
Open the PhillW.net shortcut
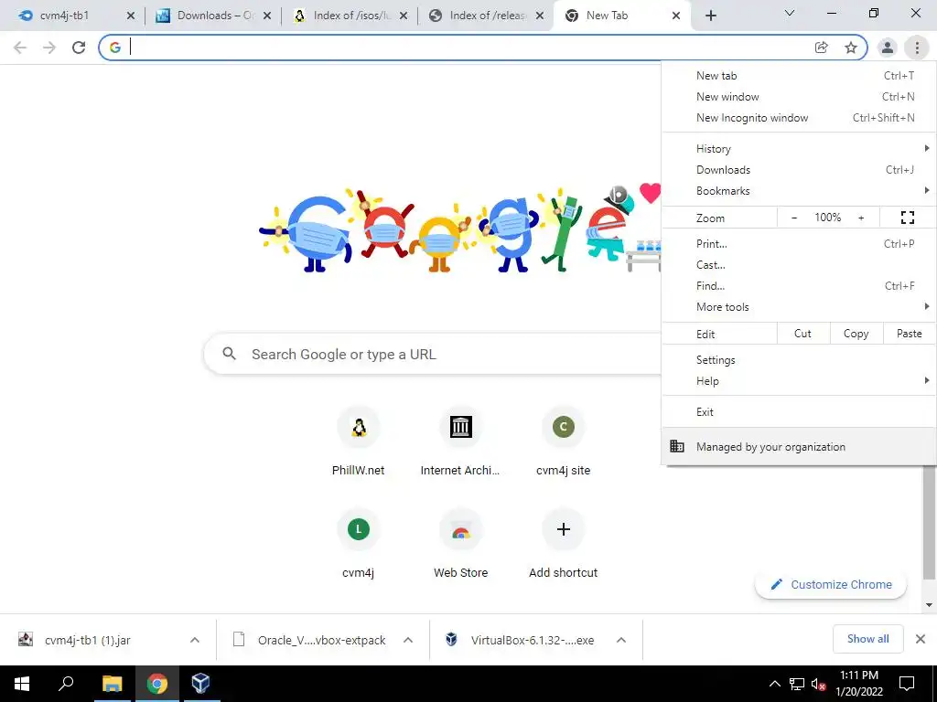[359, 441]
